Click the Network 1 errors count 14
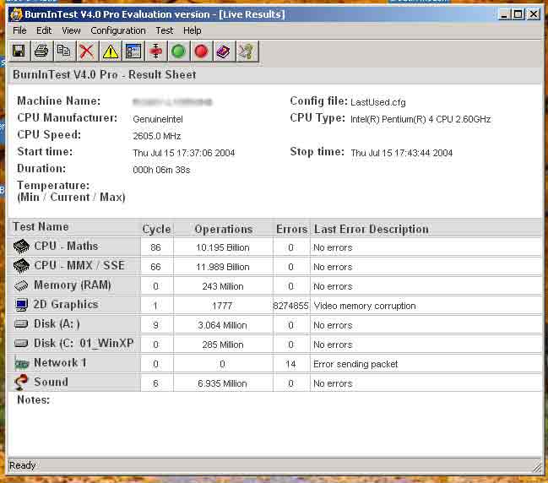548x483 pixels. [x=290, y=364]
